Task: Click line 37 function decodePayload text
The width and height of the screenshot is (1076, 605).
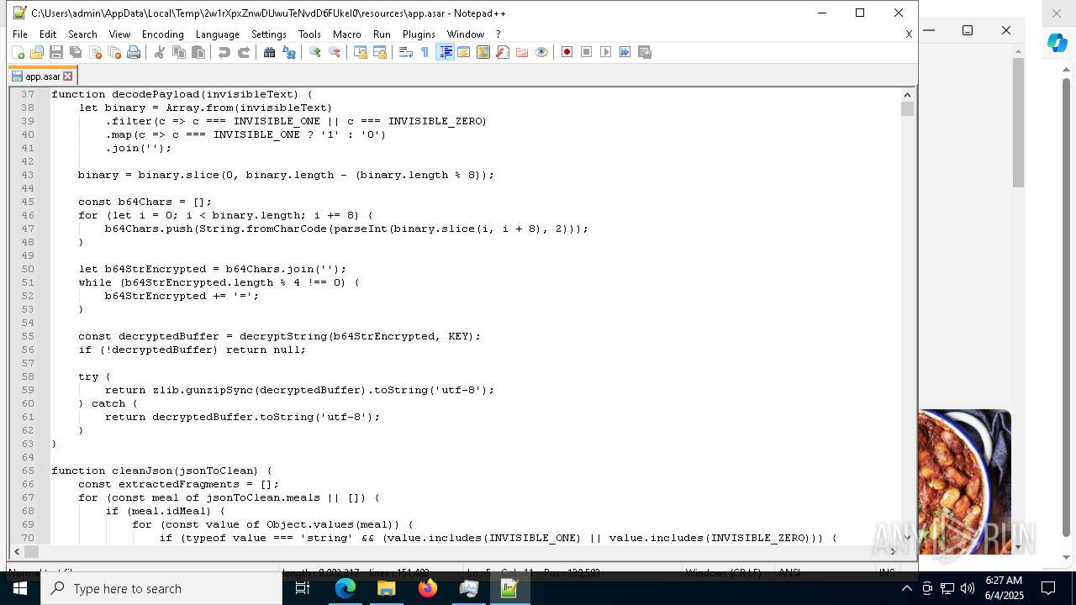Action: pos(182,94)
